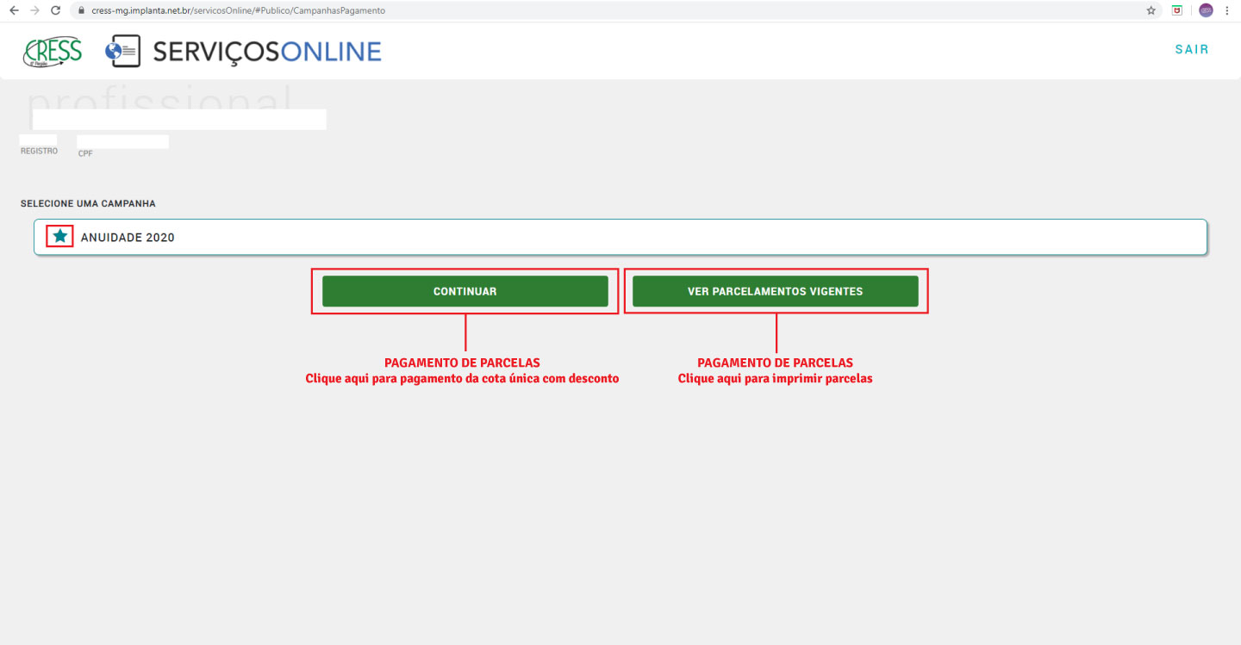View site info via padlock icon

coord(82,11)
